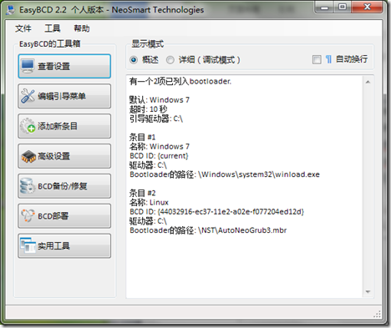Open the 高级设置 page

click(64, 156)
